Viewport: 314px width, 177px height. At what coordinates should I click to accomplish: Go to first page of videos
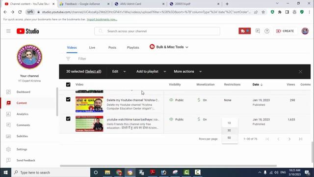(267, 139)
